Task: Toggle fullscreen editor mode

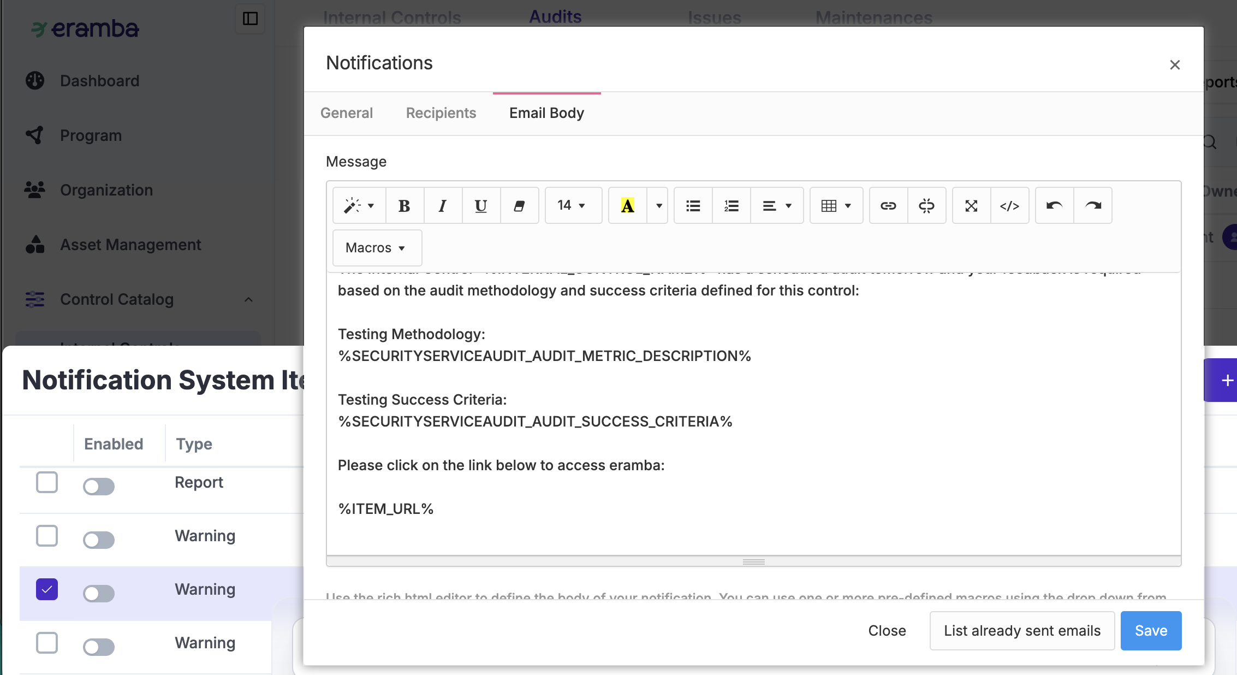Action: tap(971, 206)
